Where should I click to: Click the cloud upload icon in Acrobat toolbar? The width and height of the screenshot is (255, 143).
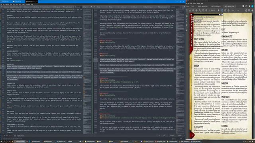point(193,10)
